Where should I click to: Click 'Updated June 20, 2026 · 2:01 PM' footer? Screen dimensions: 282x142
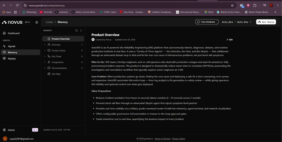tap(57, 130)
